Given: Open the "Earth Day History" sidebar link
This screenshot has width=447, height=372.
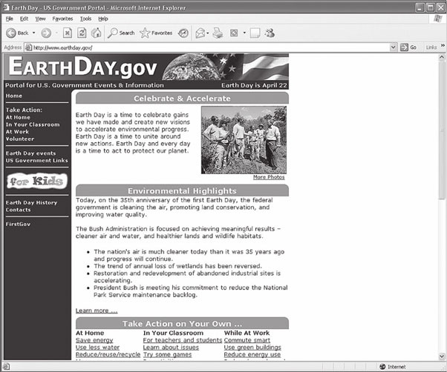Looking at the screenshot, I should coord(31,202).
